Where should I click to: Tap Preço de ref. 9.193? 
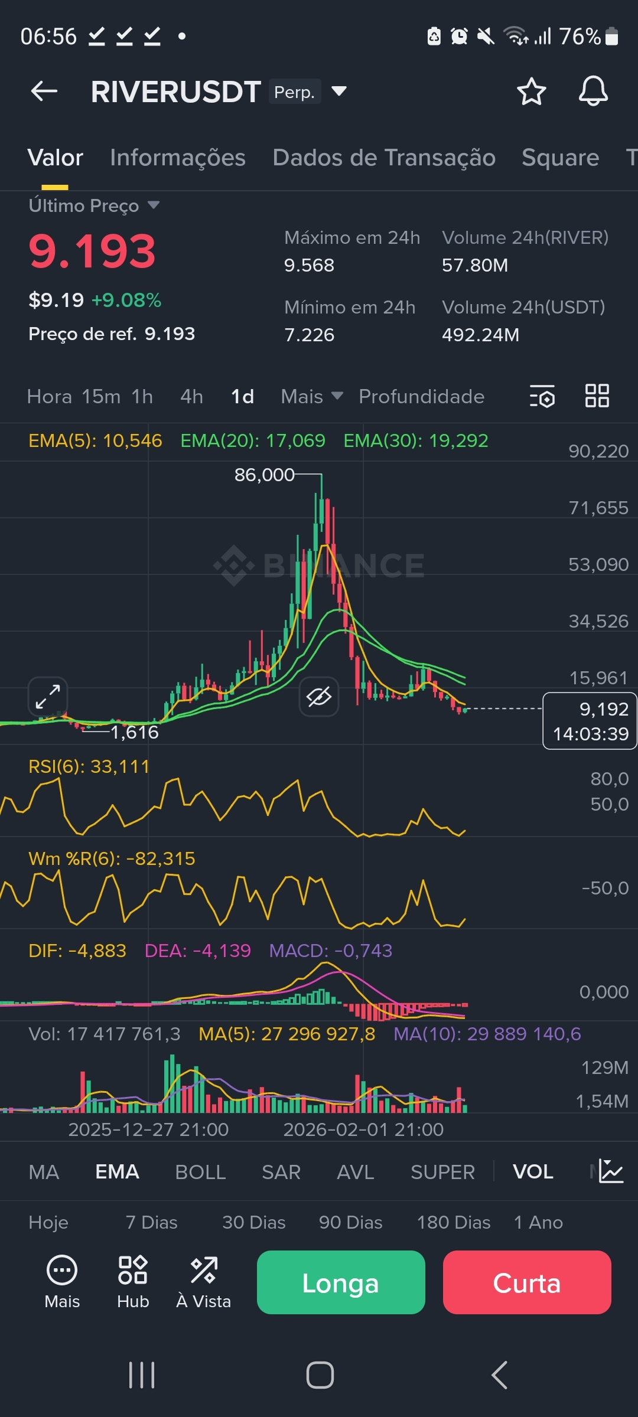112,334
